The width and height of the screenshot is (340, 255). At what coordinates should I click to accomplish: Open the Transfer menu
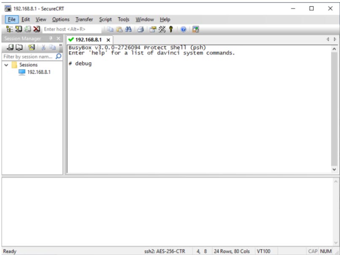(84, 19)
